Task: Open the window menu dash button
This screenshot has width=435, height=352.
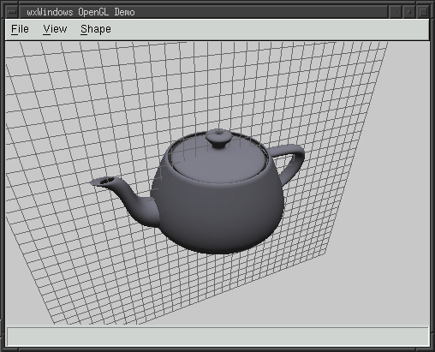Action: (x=12, y=12)
